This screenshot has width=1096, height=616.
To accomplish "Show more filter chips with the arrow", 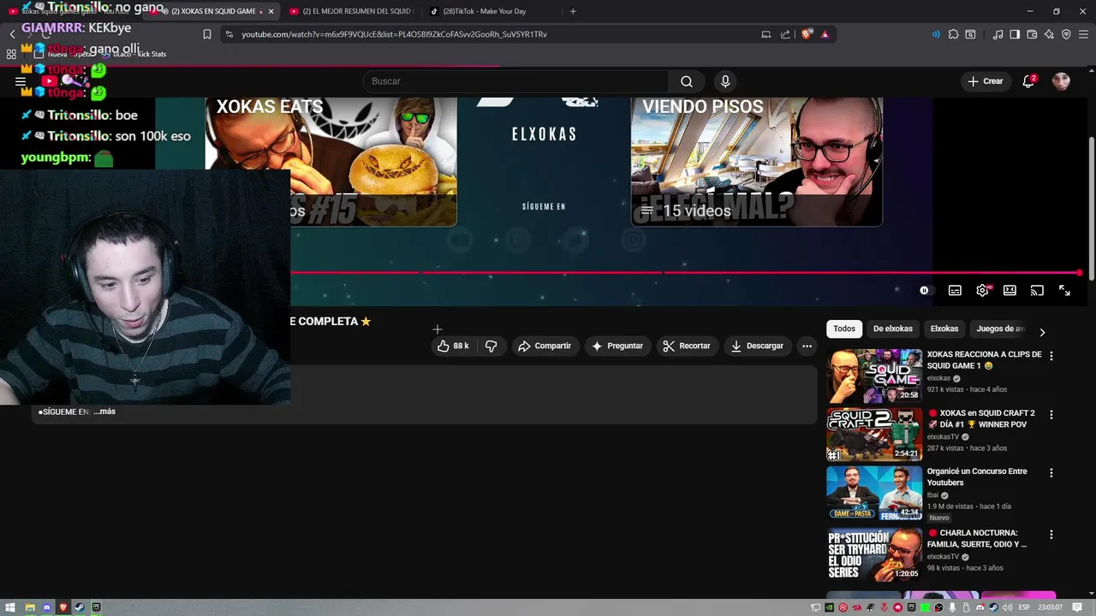I will 1042,332.
